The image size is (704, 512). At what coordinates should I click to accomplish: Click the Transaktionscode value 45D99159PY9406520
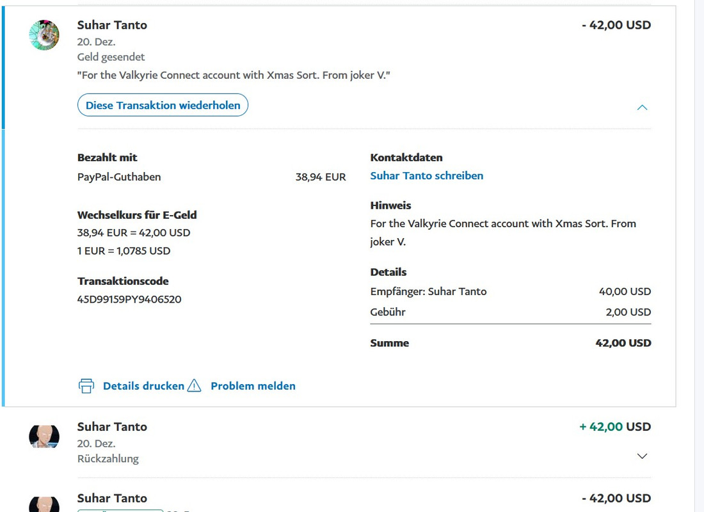click(x=129, y=299)
